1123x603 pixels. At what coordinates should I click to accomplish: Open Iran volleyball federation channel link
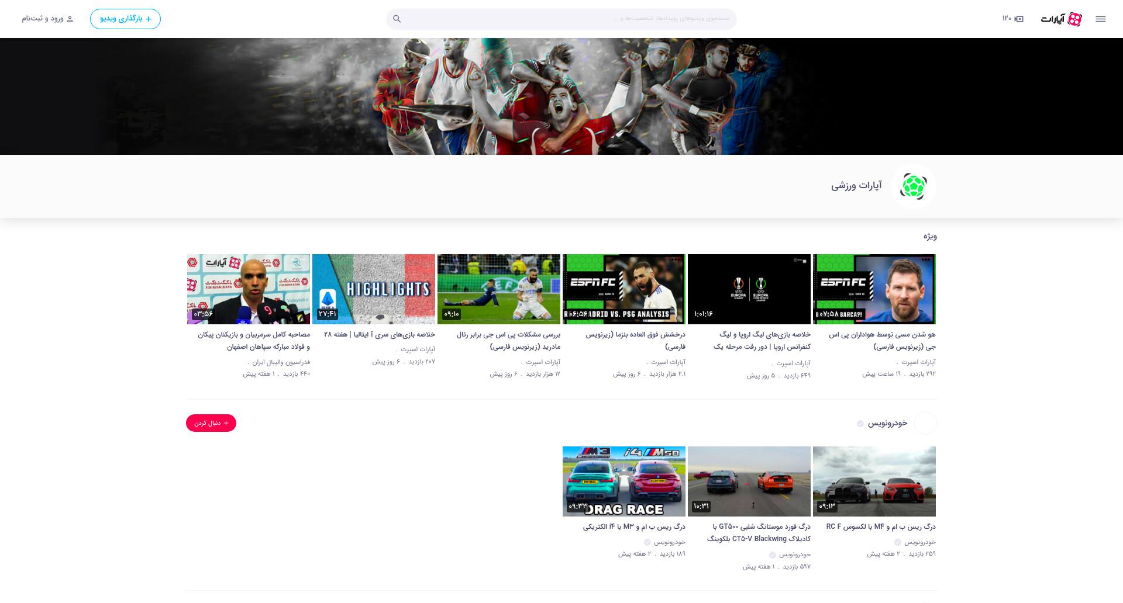281,362
